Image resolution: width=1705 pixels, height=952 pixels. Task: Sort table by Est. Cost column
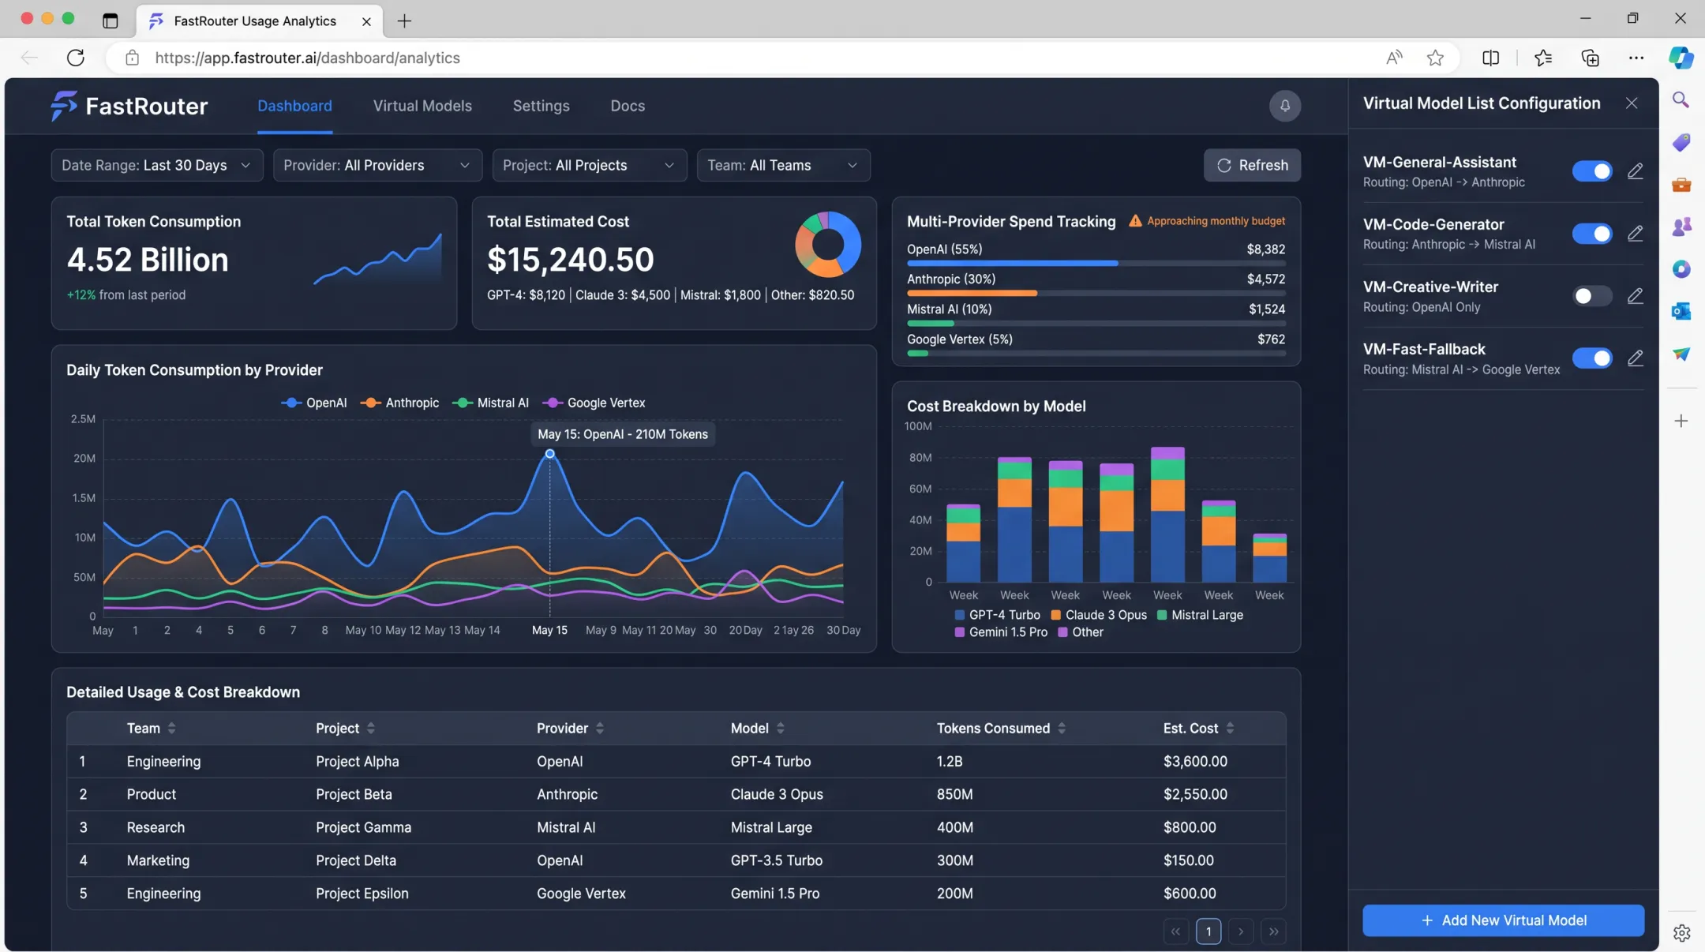coord(1198,728)
